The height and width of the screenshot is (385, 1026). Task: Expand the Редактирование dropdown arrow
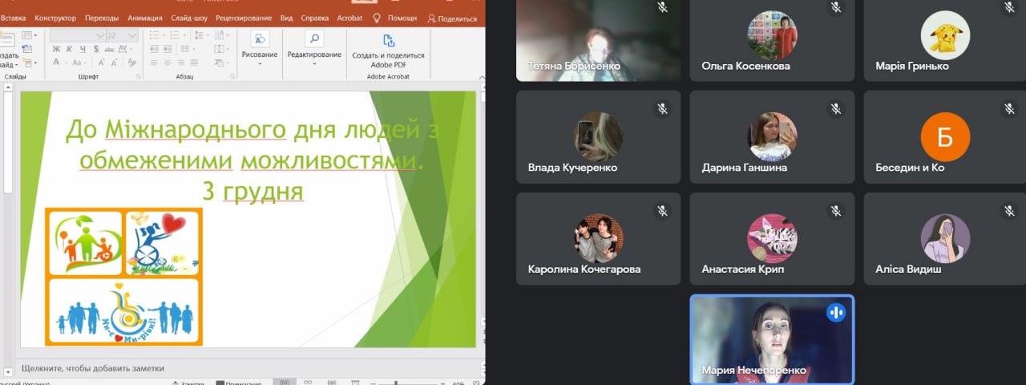tap(314, 64)
